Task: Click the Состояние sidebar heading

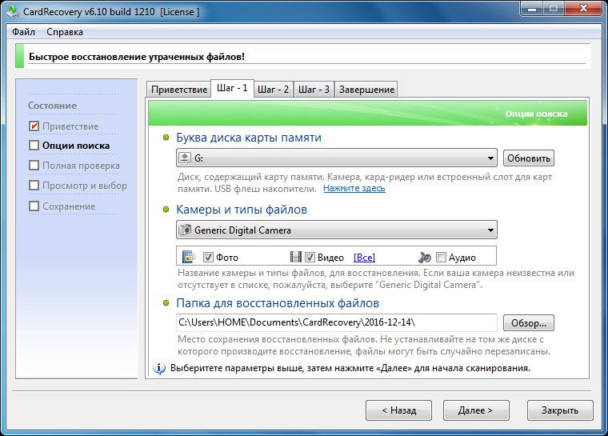Action: point(52,106)
